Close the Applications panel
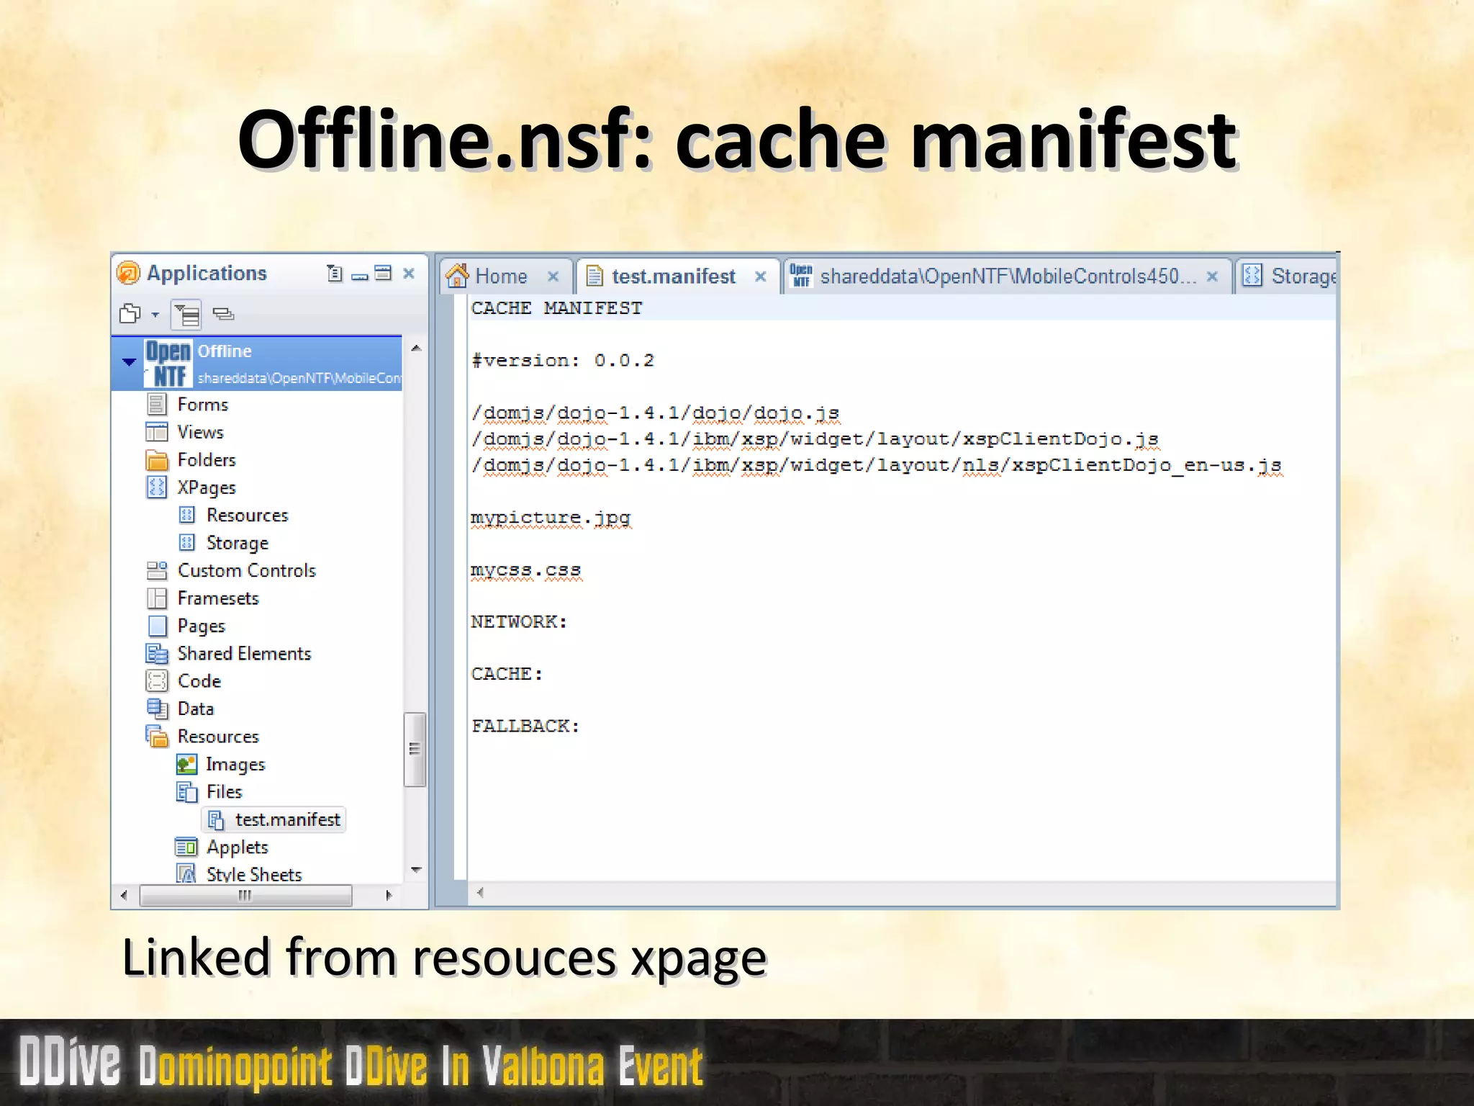Screen dimensions: 1474x1106 pyautogui.click(x=409, y=273)
